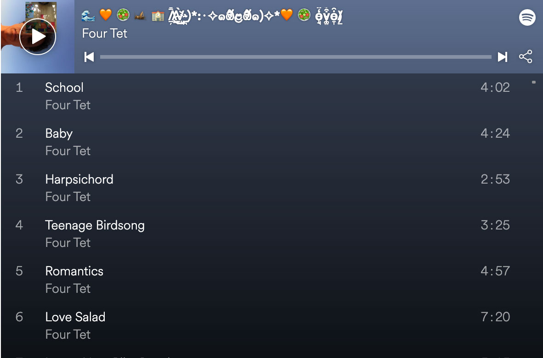Play the Four Tet album
This screenshot has width=543, height=358.
[x=37, y=37]
